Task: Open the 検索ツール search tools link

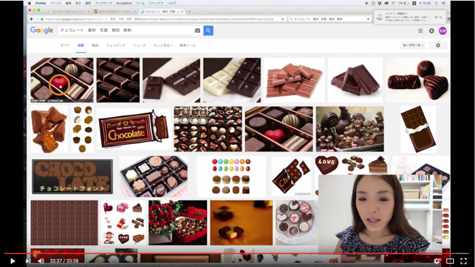Action: point(187,46)
